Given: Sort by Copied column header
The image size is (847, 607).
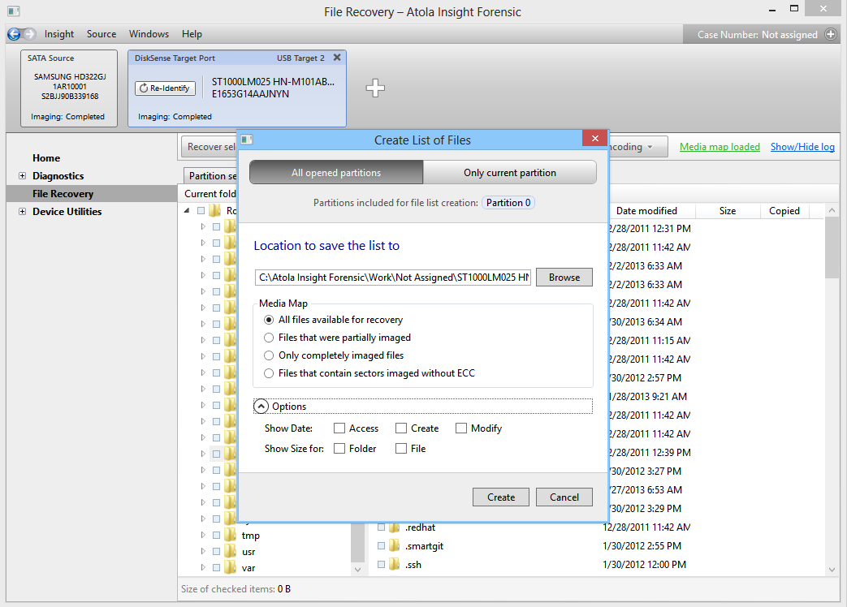Looking at the screenshot, I should [x=784, y=211].
